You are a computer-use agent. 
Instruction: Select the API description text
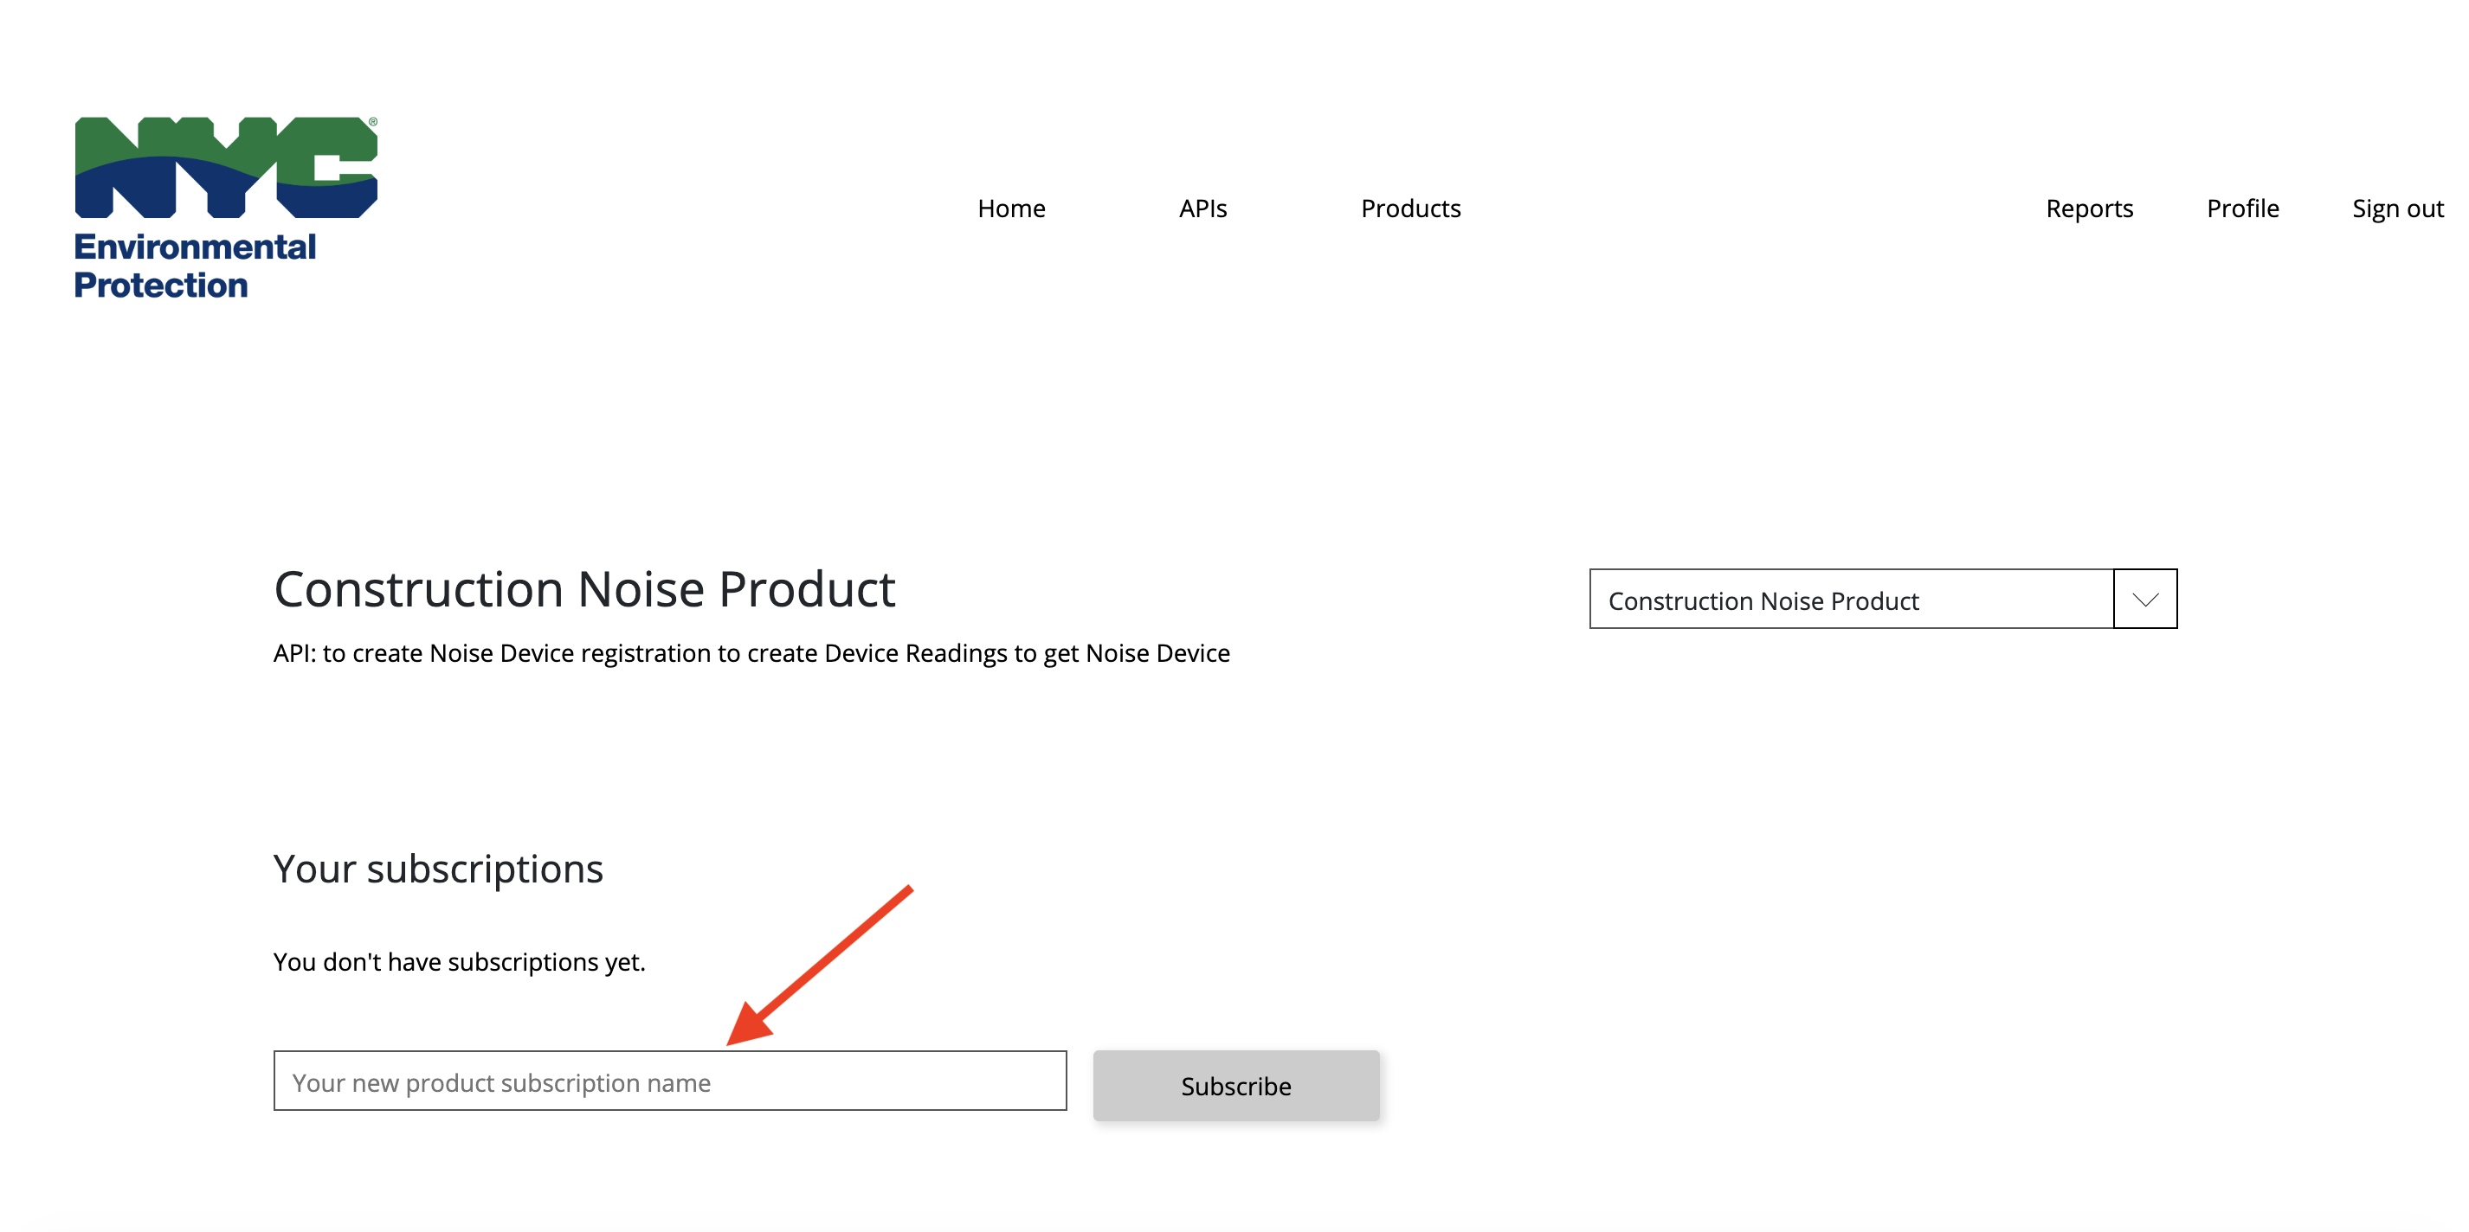(751, 652)
